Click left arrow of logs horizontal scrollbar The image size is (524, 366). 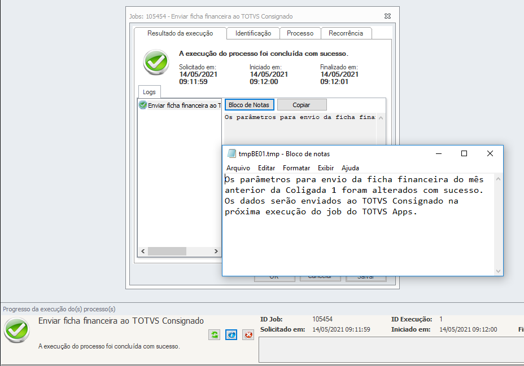(x=143, y=251)
